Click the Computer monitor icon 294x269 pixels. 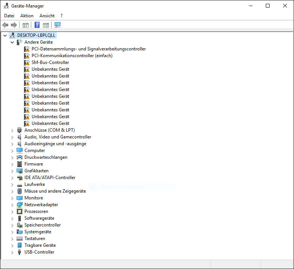(x=20, y=150)
